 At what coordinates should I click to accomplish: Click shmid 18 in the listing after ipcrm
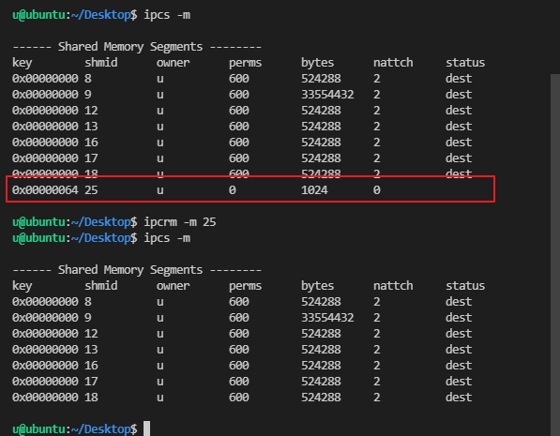[x=91, y=398]
